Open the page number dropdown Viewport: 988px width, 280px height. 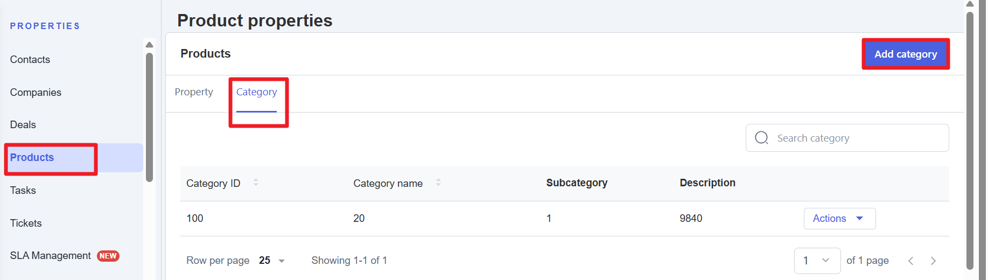[x=817, y=261]
